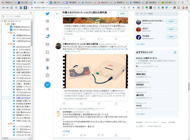
Task: Open PC Engine console image card
Action: point(95,71)
